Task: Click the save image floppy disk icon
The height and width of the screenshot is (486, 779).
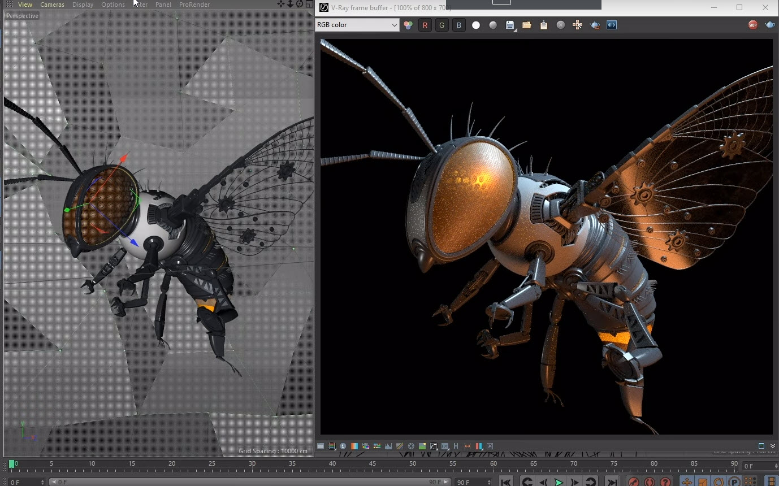Action: coord(510,25)
